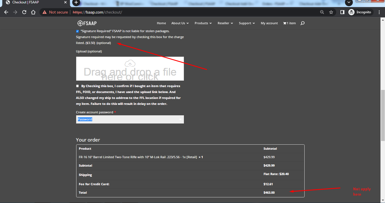Click the Flat Rate: $20.40 shipping text
Viewport: 385px width, 203px height.
pos(276,174)
